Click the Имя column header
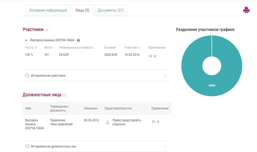The width and height of the screenshot is (257, 152). pos(28,108)
